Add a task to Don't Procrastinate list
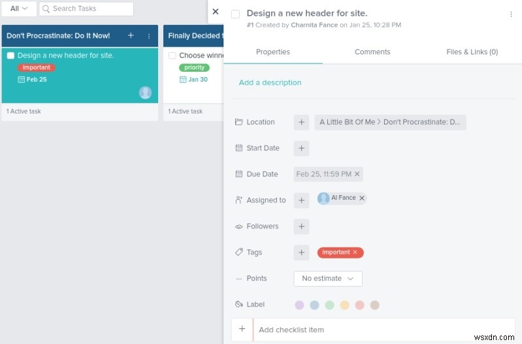This screenshot has width=522, height=344. 131,35
